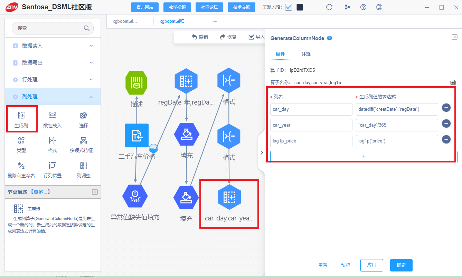Select the 数组载入 operator

coord(52,119)
